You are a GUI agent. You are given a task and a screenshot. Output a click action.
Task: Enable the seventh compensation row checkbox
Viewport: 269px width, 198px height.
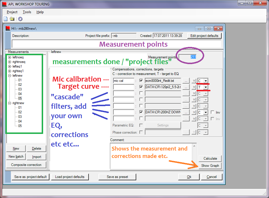coord(141,118)
